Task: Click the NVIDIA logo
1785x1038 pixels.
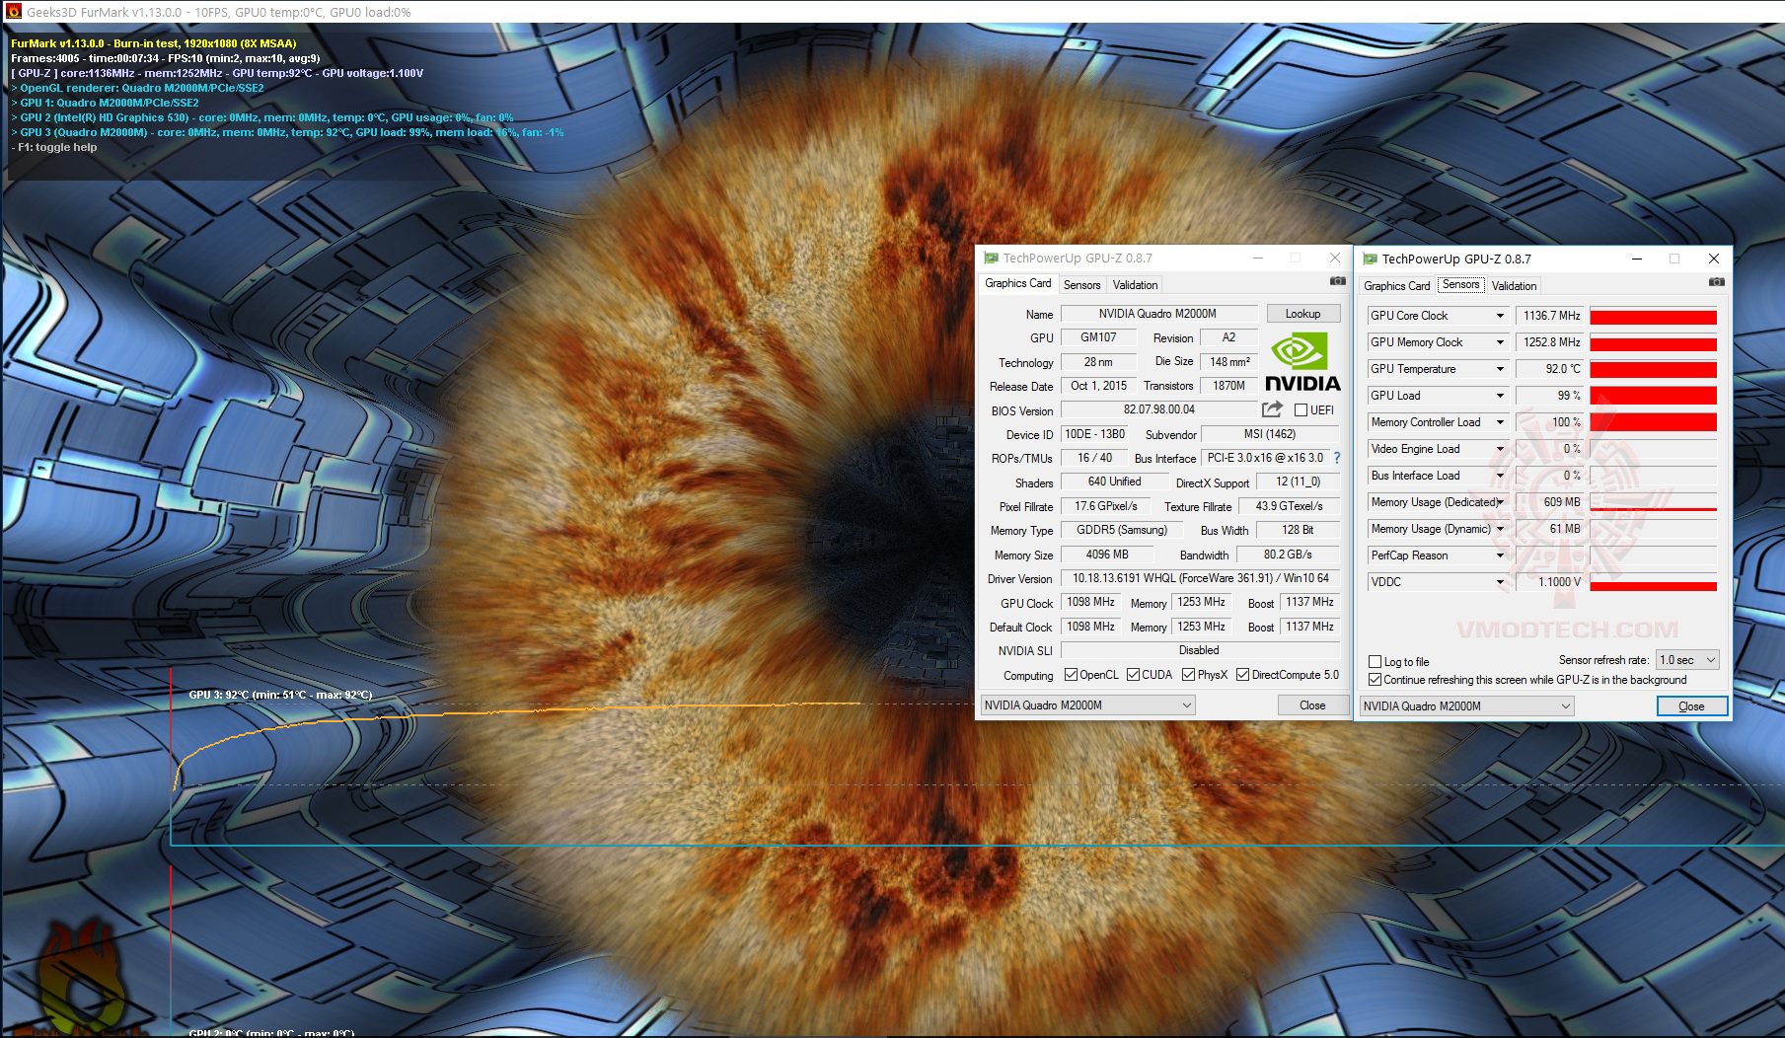Action: [x=1302, y=362]
